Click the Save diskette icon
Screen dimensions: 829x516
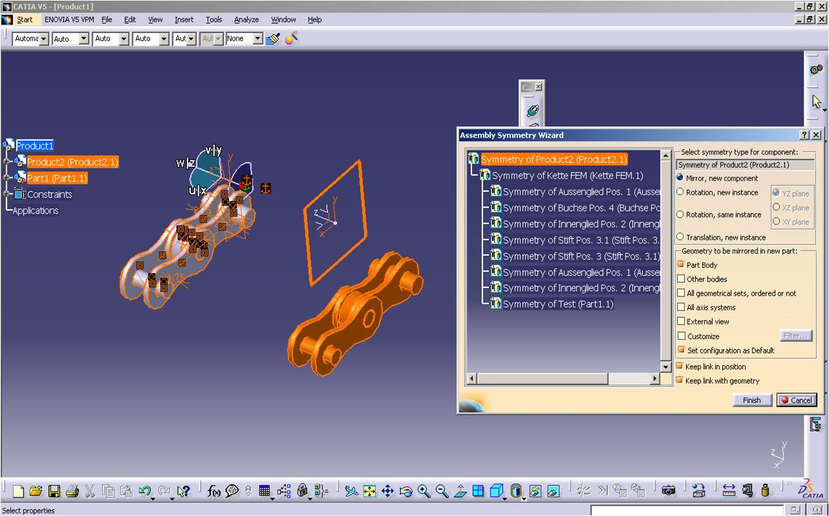click(54, 491)
